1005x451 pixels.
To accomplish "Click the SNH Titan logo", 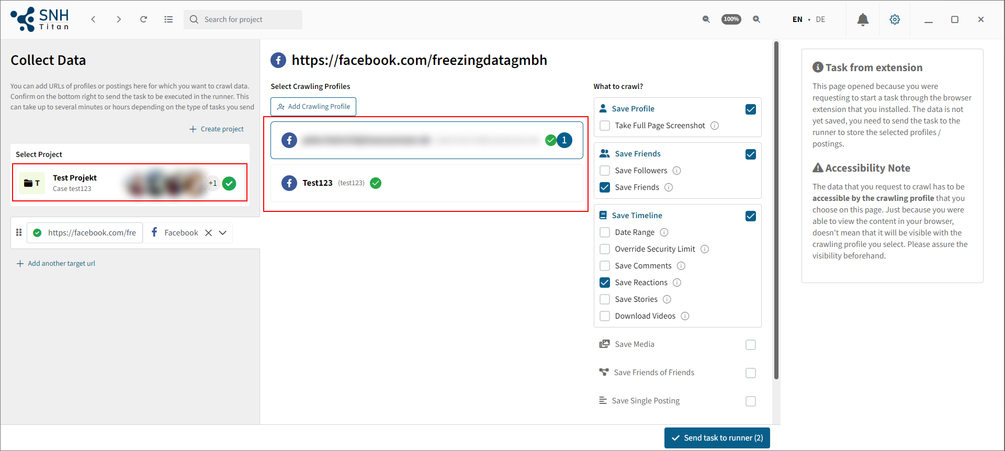I will [40, 19].
